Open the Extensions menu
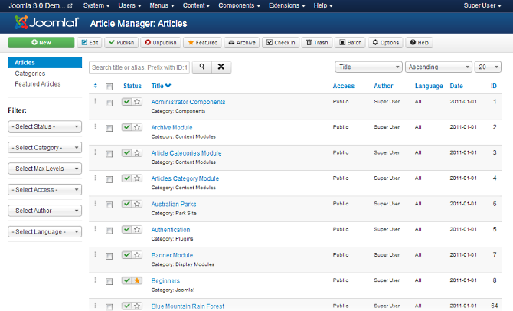Screen dimensions: 513x311 pos(286,5)
